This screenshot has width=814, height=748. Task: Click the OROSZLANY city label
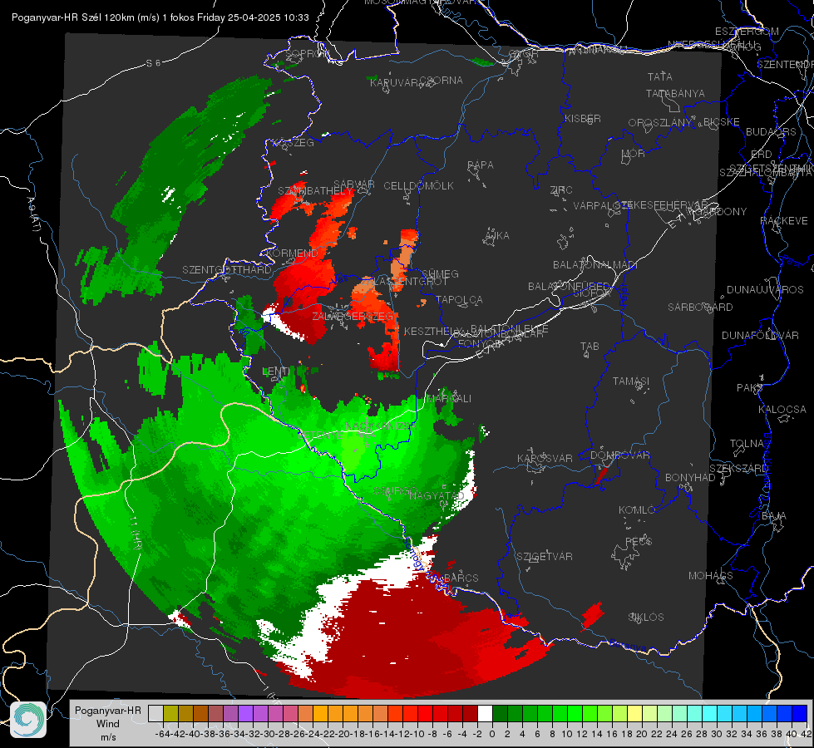point(659,123)
